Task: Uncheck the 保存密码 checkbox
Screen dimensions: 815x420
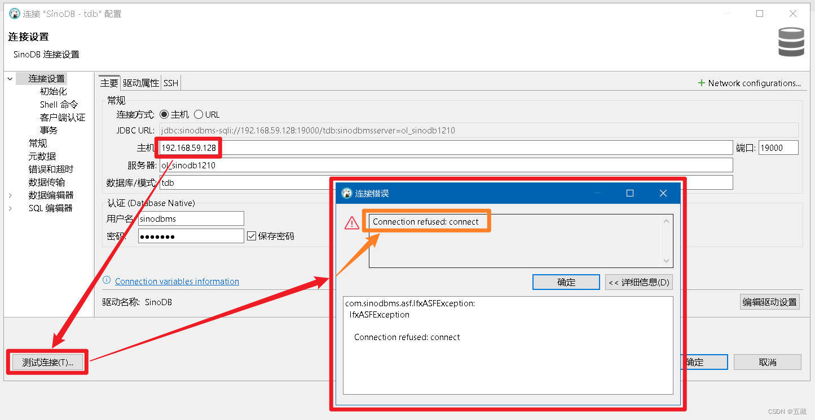Action: click(251, 235)
